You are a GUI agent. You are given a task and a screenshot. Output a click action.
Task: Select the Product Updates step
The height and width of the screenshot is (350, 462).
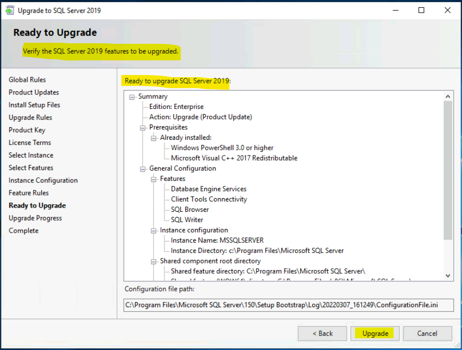pyautogui.click(x=34, y=92)
